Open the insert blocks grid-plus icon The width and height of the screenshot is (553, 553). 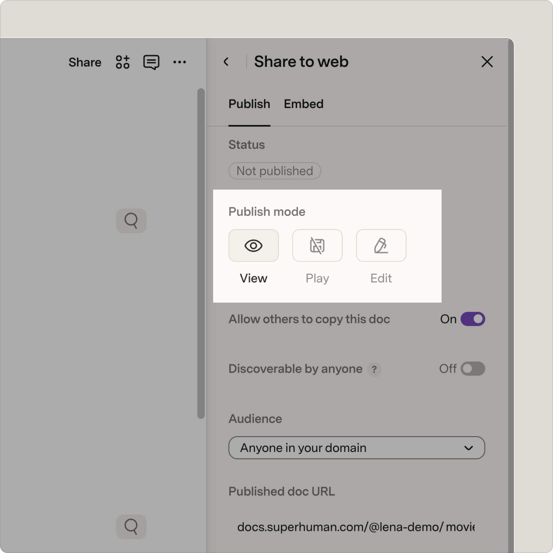122,62
